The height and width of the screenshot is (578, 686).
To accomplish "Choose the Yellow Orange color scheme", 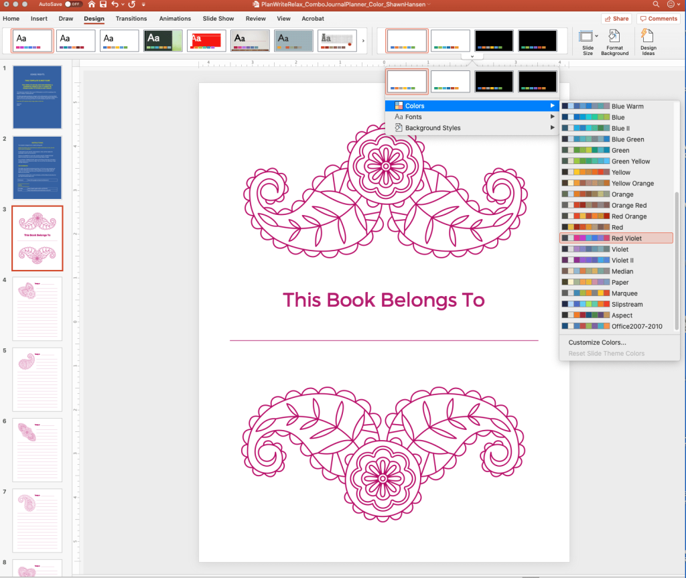I will 616,184.
